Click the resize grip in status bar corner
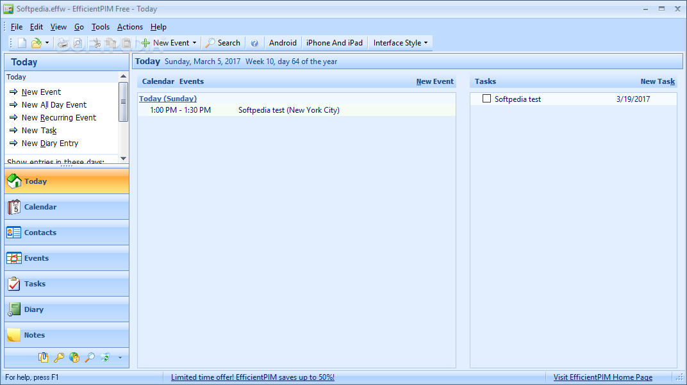The width and height of the screenshot is (687, 385). pos(679,377)
